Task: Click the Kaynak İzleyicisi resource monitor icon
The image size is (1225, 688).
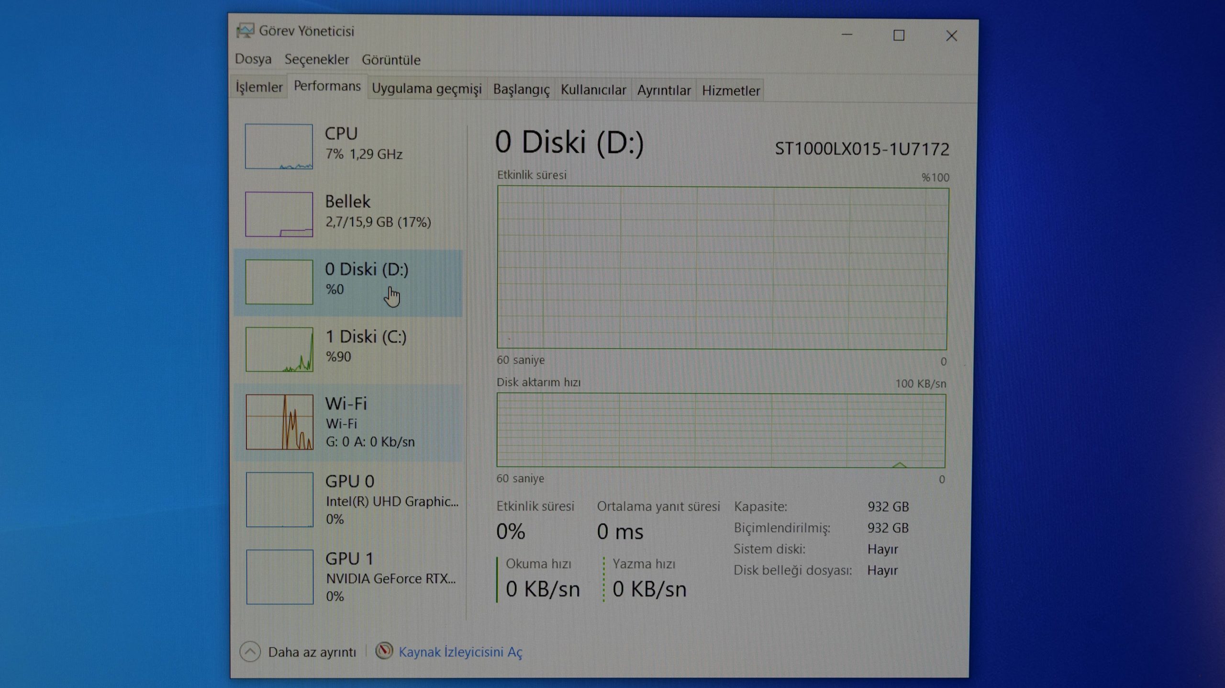Action: click(384, 651)
